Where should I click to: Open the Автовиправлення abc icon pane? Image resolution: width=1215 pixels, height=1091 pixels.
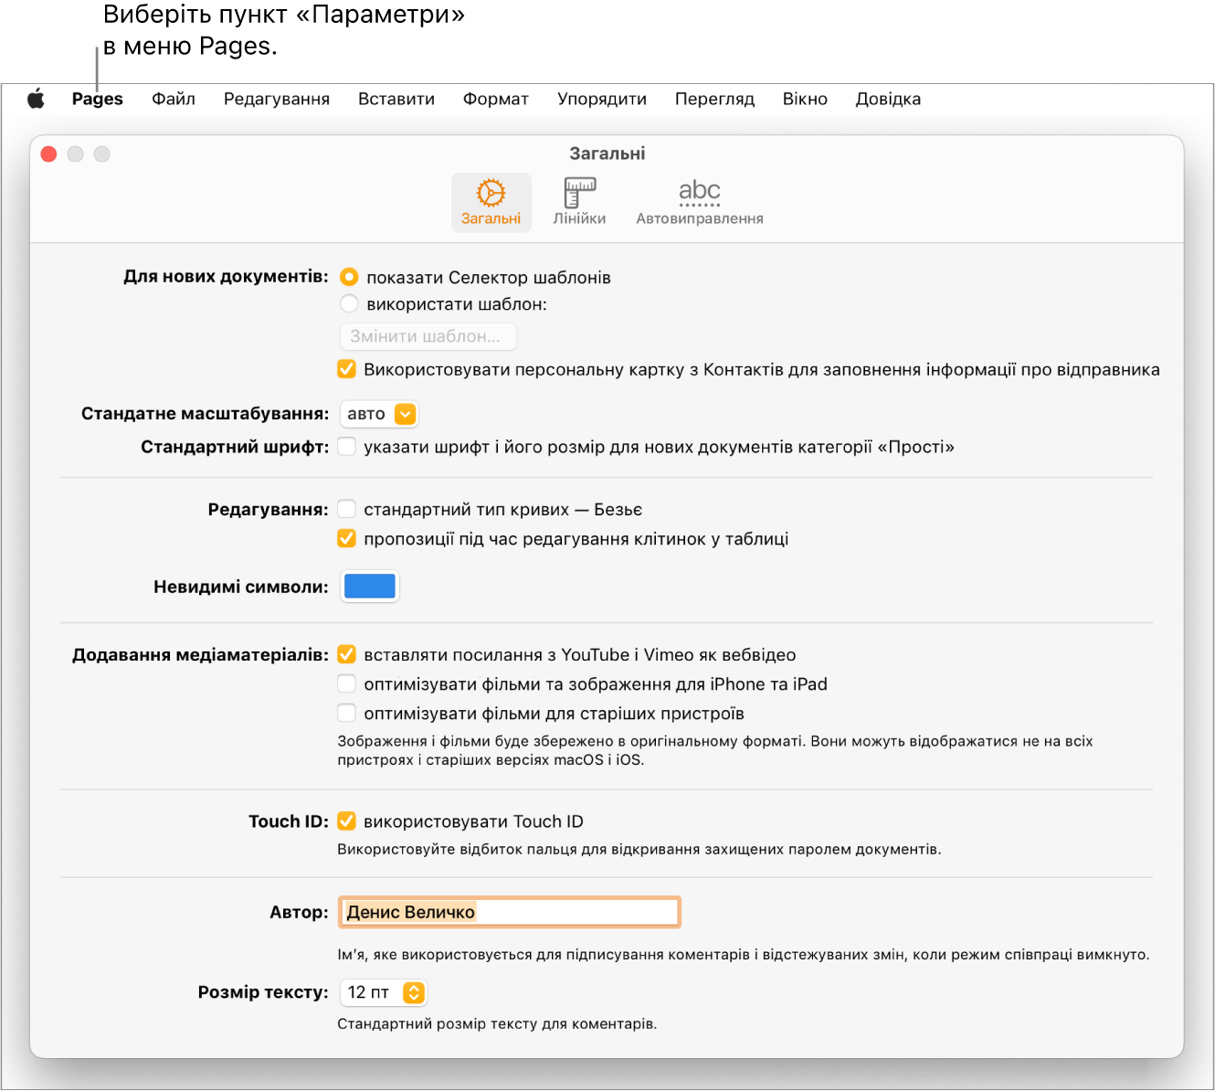(699, 202)
